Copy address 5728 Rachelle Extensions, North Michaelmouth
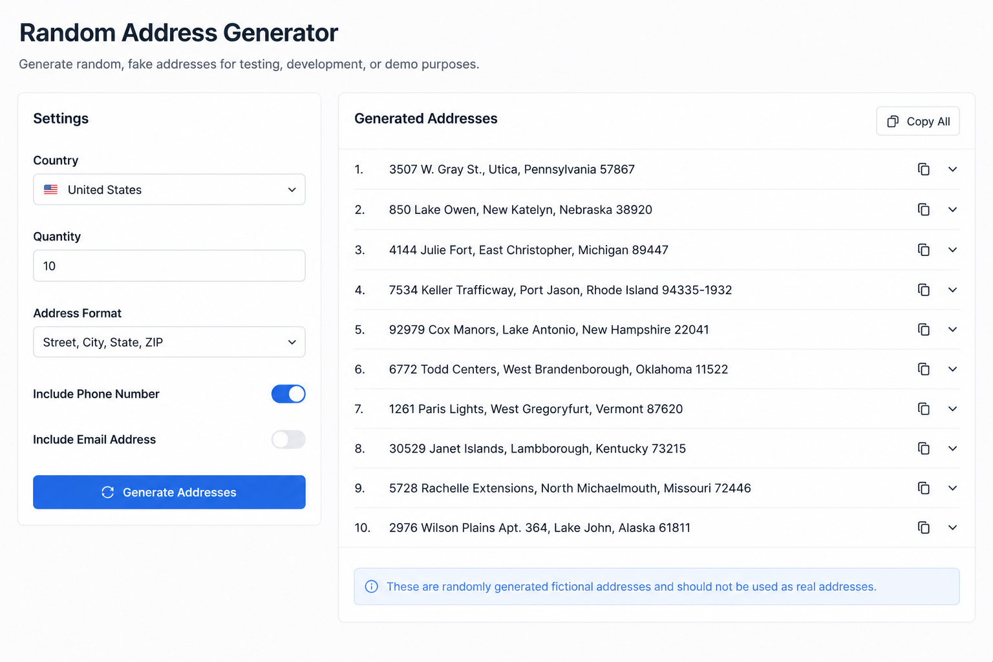This screenshot has width=993, height=662. [x=924, y=488]
